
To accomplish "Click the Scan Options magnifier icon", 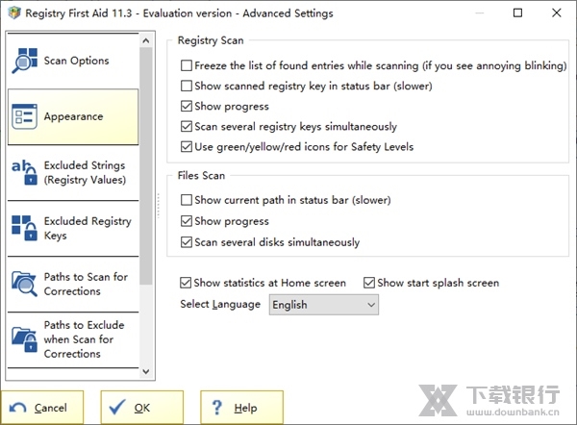I will (x=25, y=61).
